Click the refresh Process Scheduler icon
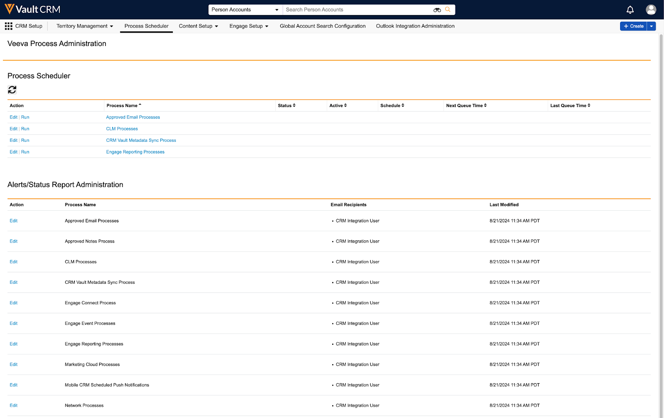 (x=12, y=90)
